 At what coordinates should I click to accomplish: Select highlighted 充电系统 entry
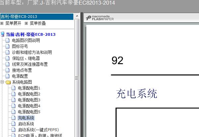click(26, 118)
